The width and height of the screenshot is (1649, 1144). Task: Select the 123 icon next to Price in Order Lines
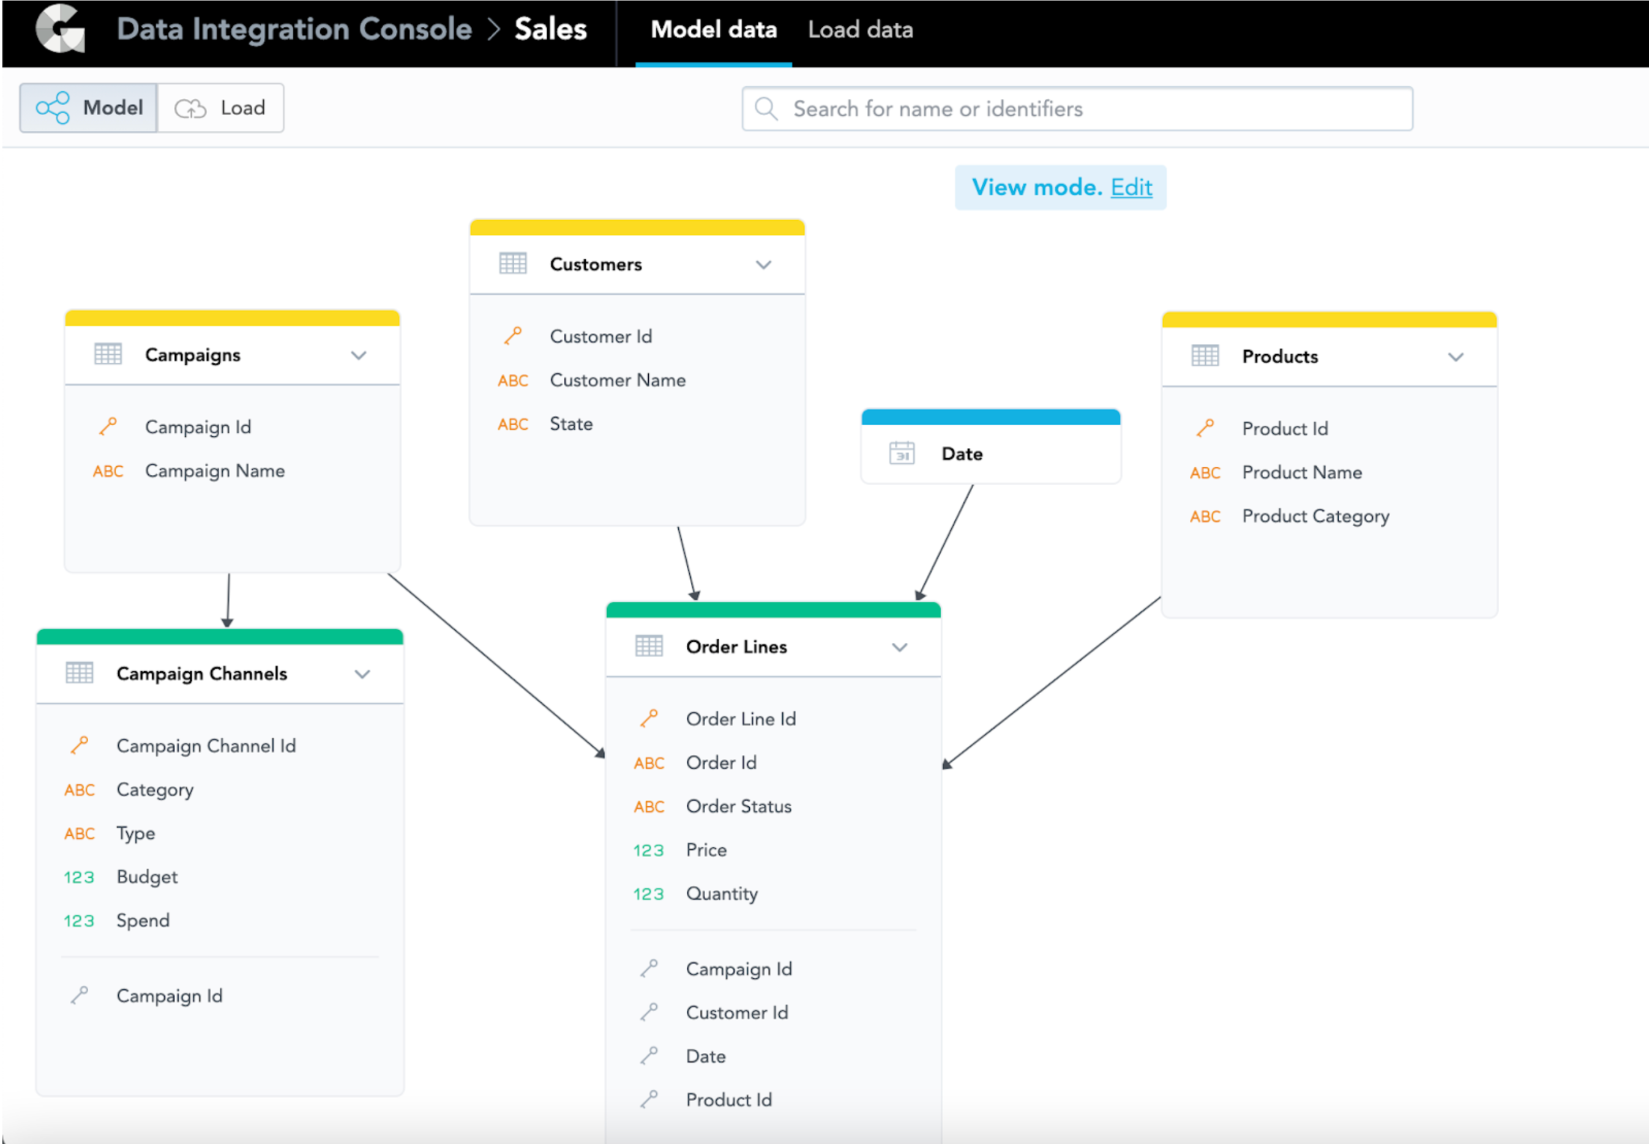(648, 850)
